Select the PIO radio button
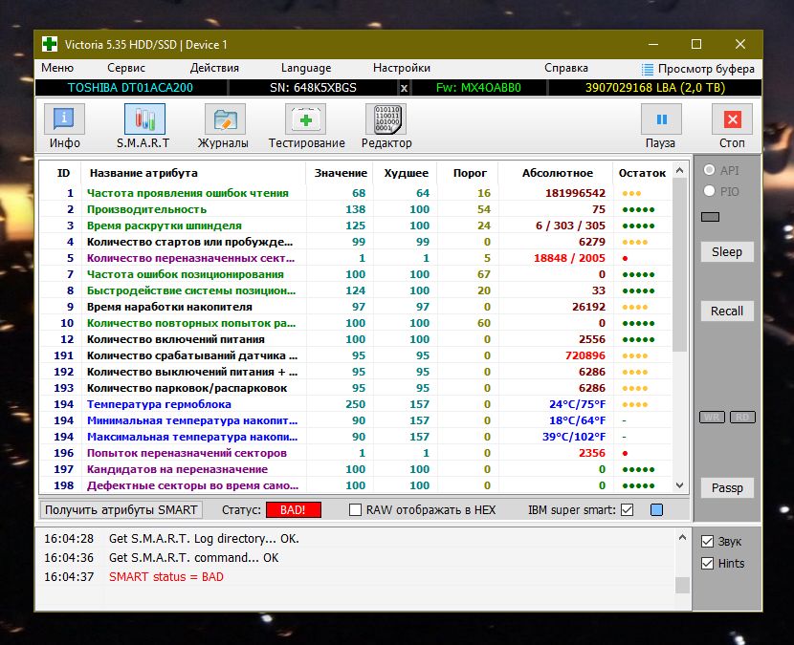The height and width of the screenshot is (645, 794). point(709,191)
